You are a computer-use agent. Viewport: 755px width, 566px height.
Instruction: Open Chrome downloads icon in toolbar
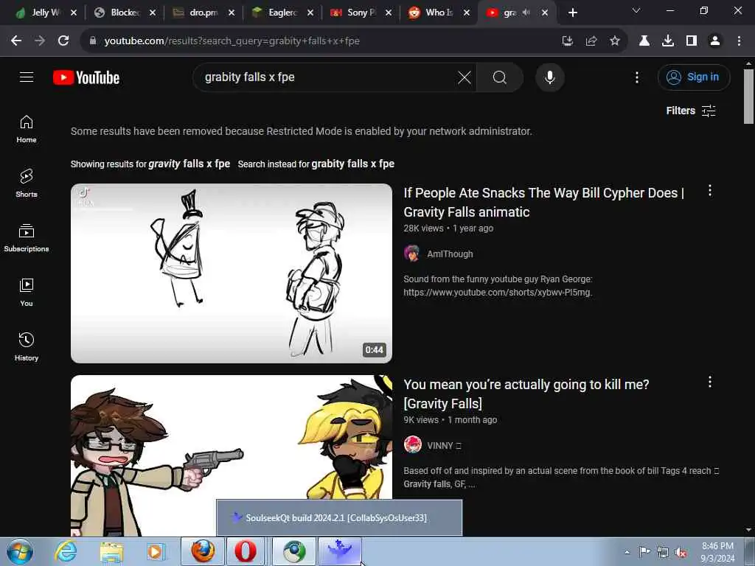668,41
